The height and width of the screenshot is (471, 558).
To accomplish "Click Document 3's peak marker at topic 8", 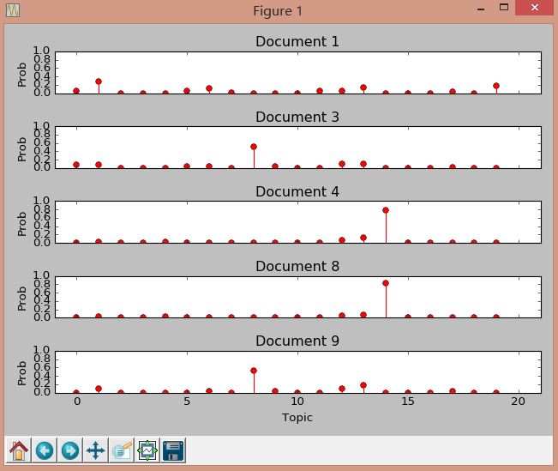I will (254, 147).
